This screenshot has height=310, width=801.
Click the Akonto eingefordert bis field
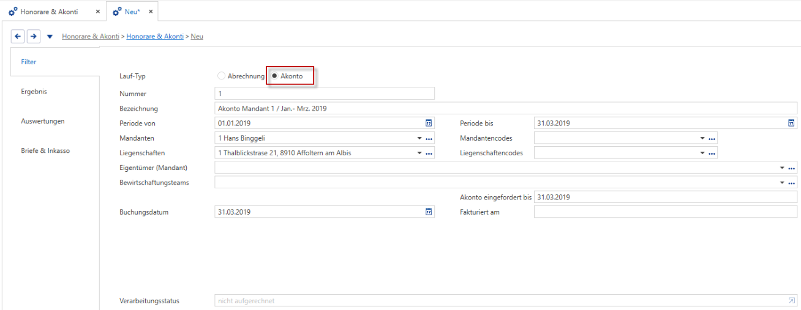pos(666,197)
